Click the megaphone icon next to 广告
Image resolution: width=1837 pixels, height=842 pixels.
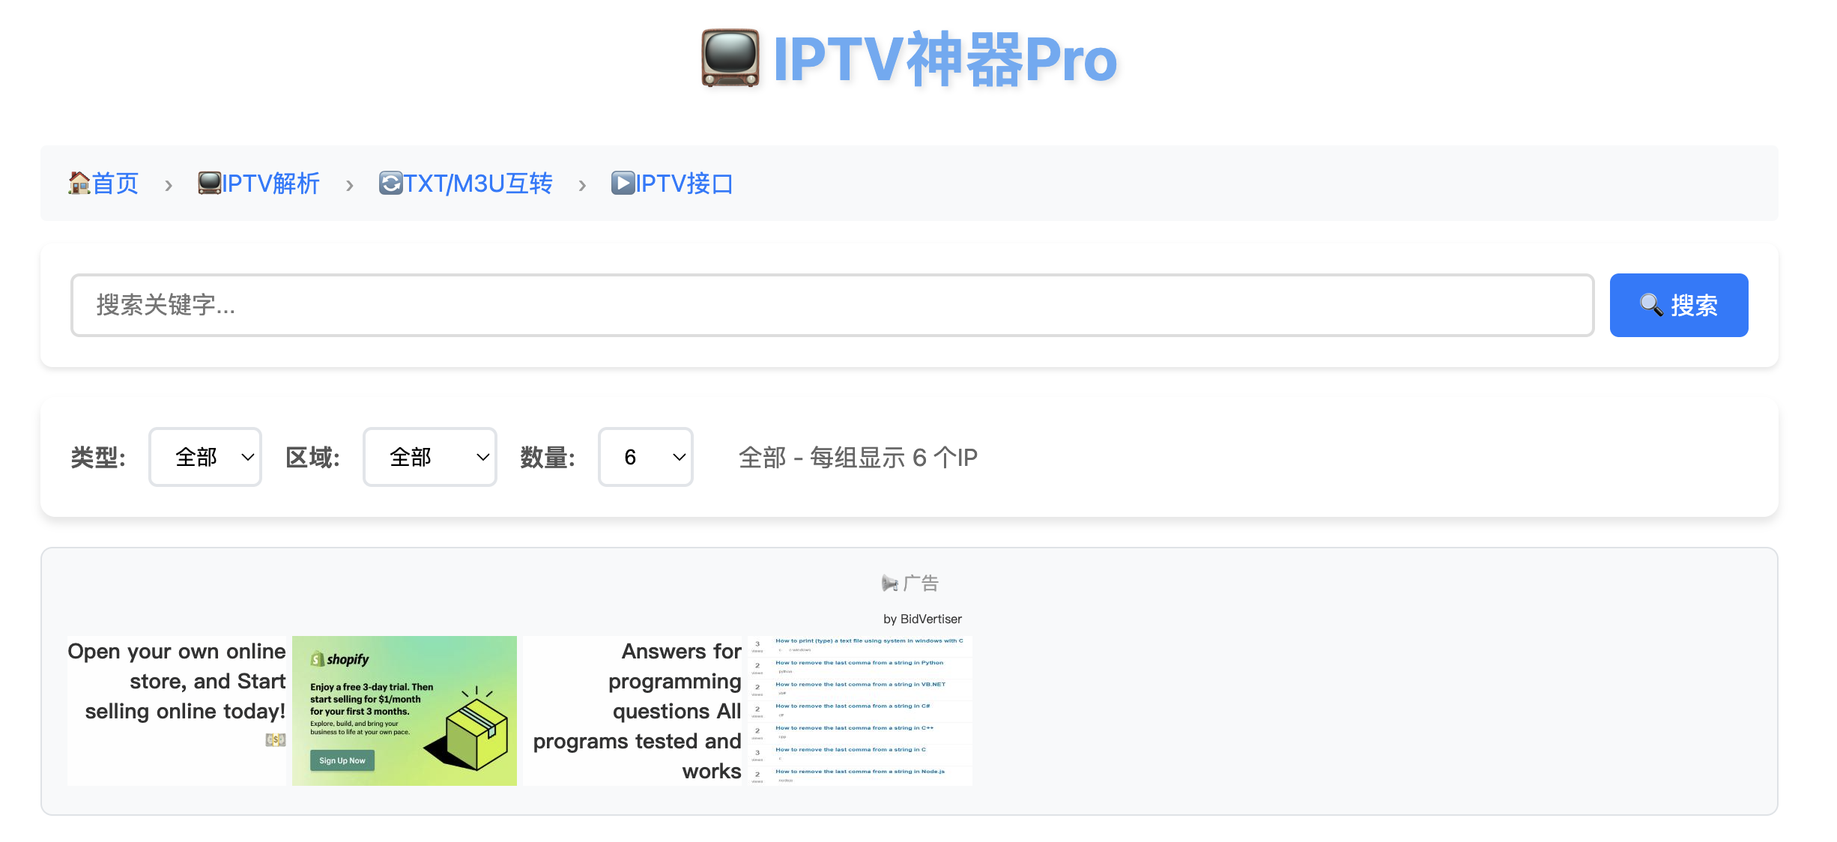pos(889,583)
